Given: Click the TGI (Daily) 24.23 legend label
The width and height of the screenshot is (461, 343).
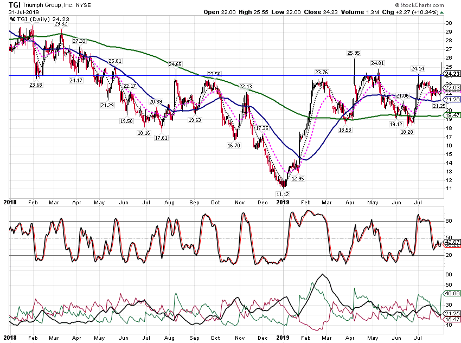Looking at the screenshot, I should [43, 19].
